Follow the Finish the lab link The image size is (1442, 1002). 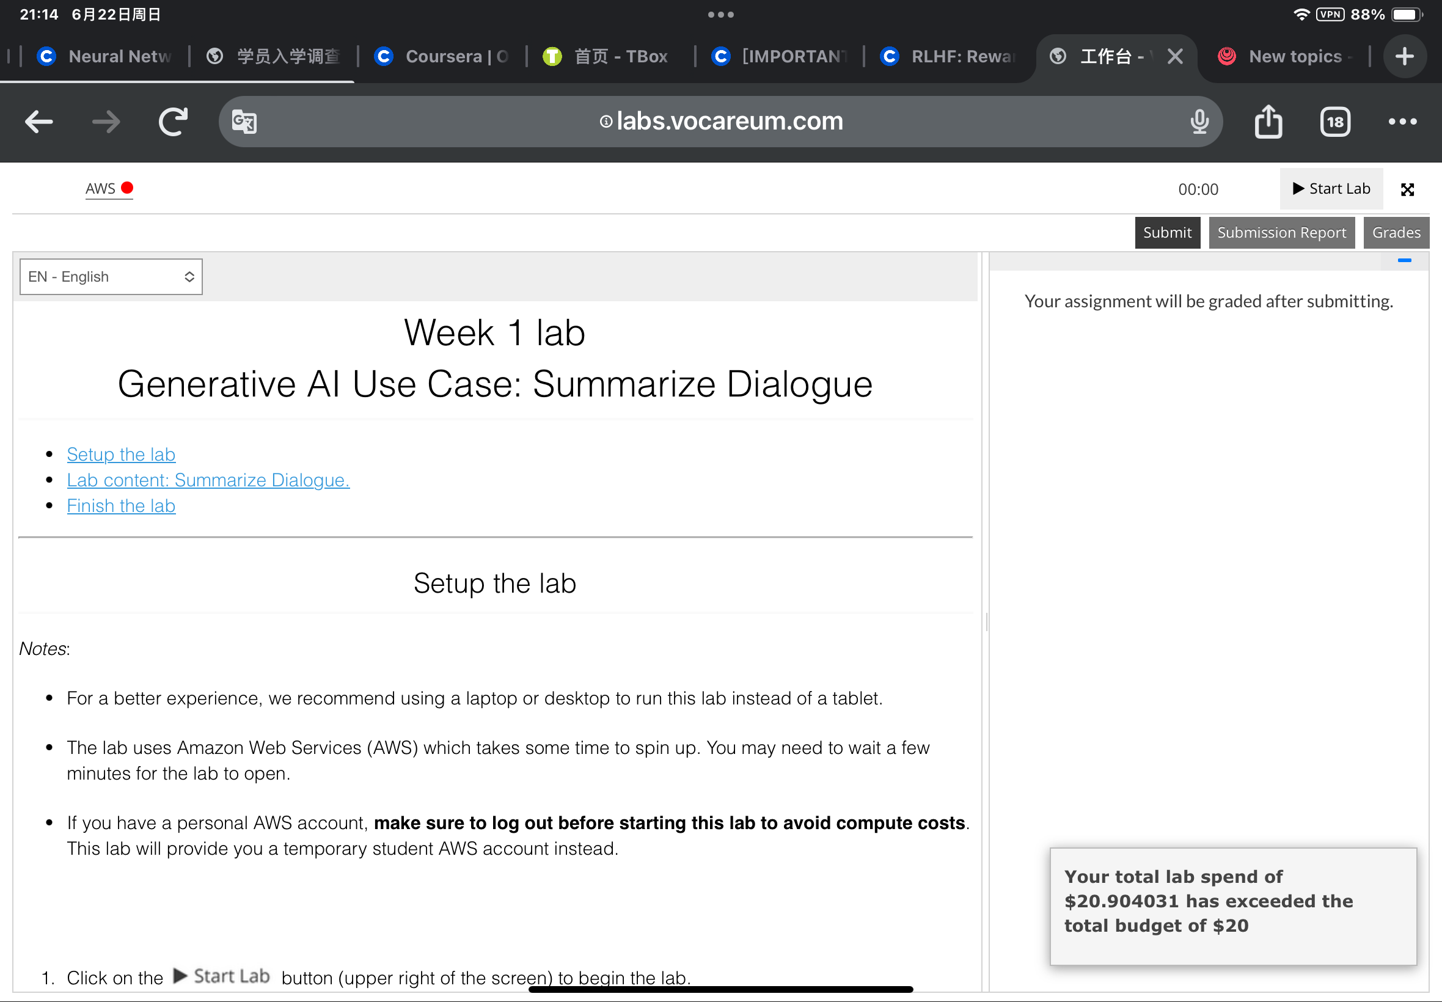121,506
